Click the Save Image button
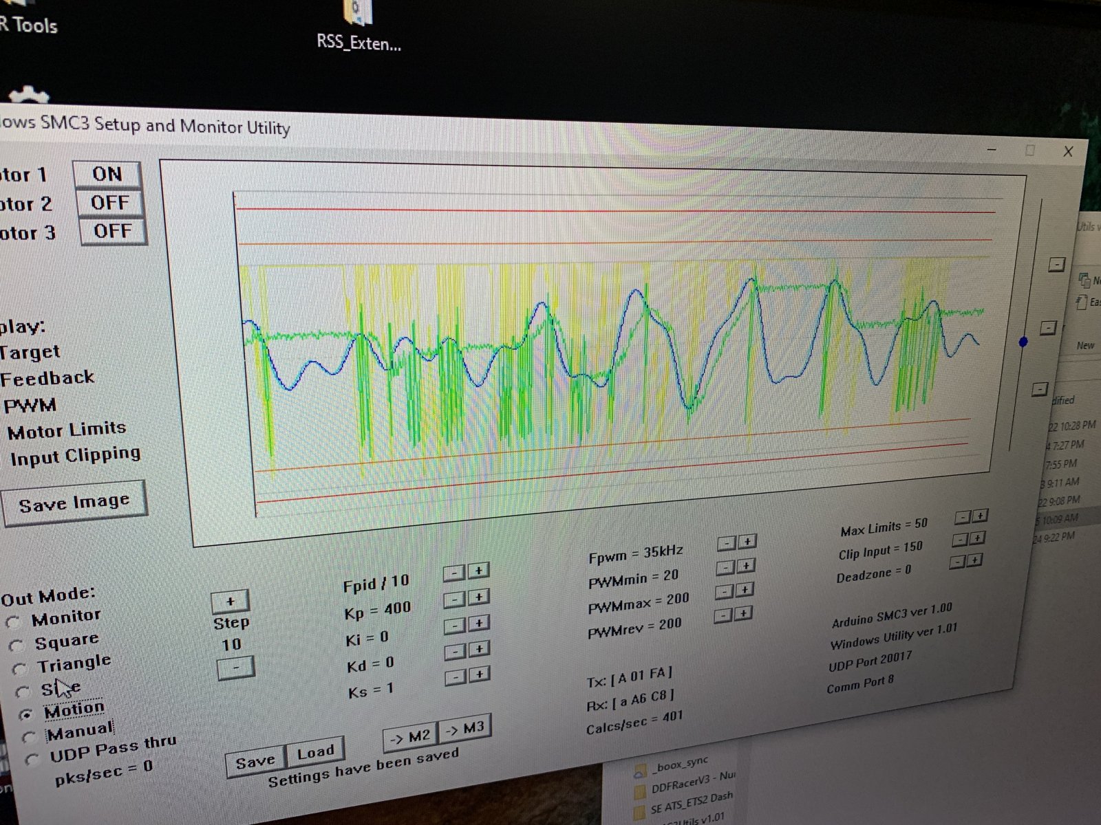1101x825 pixels. pos(74,503)
